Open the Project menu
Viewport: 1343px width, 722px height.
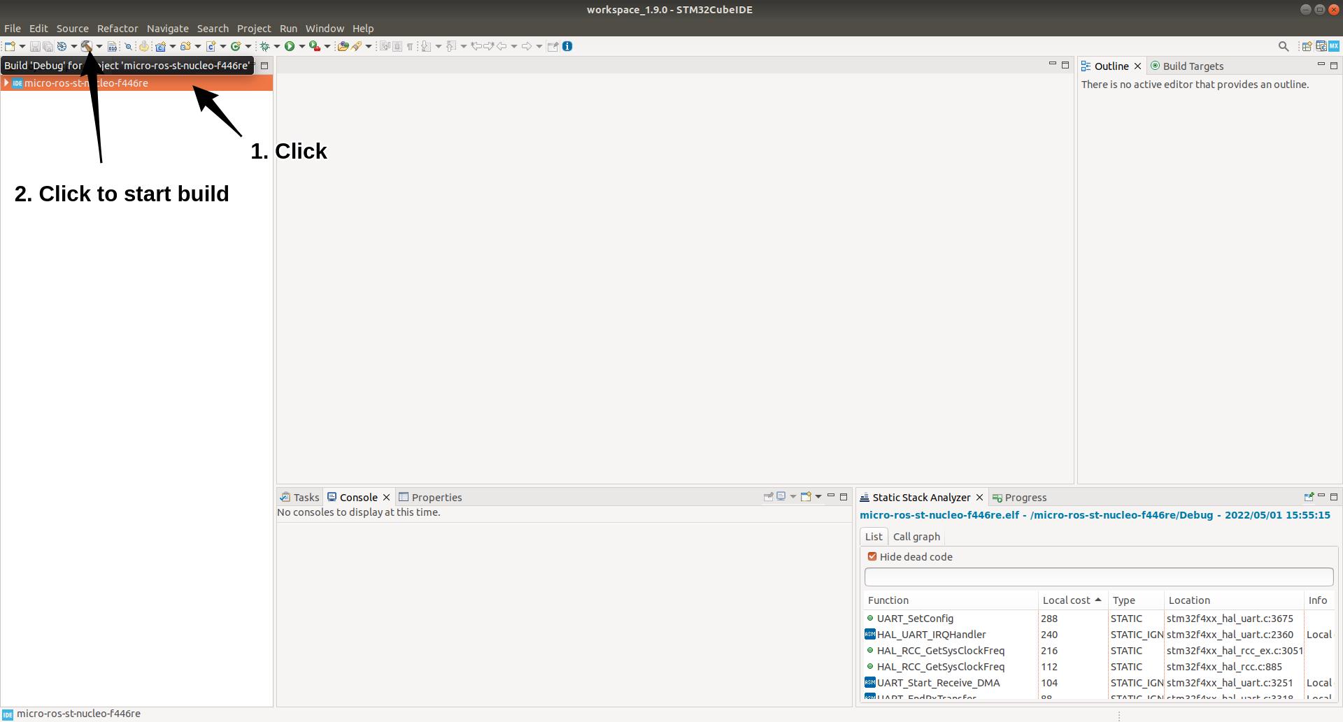click(x=254, y=29)
